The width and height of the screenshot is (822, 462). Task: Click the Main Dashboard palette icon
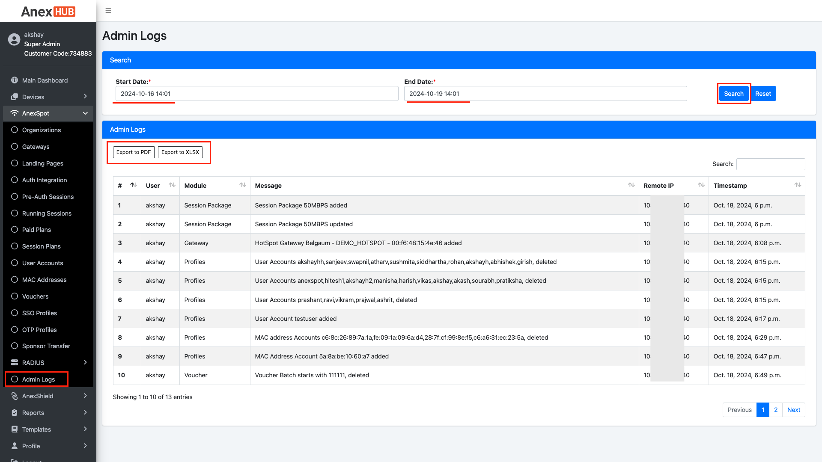coord(15,80)
